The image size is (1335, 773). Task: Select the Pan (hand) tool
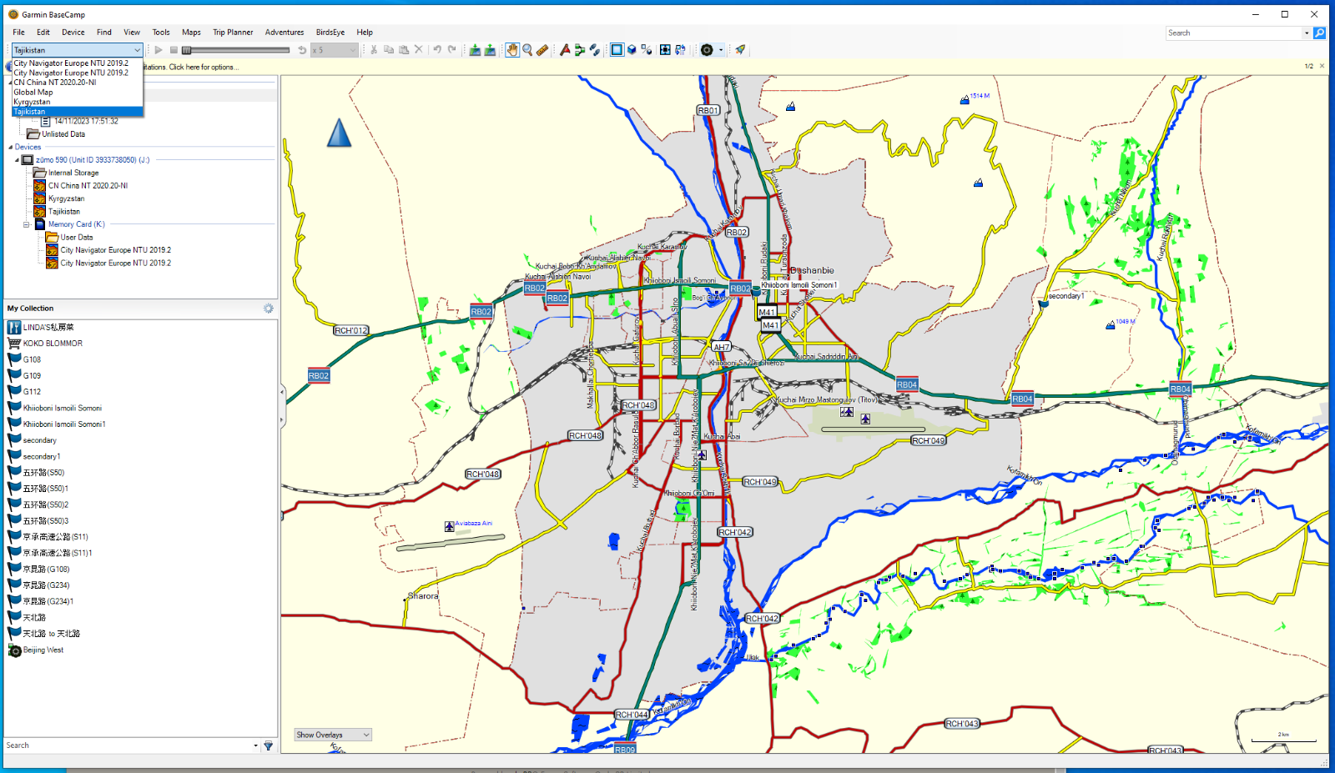pos(512,50)
